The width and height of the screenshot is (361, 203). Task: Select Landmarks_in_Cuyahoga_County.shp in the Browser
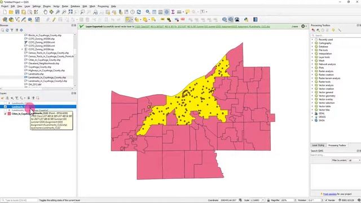tap(47, 77)
